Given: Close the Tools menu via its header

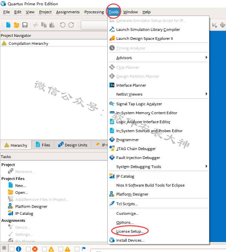Looking at the screenshot, I should pos(114,12).
